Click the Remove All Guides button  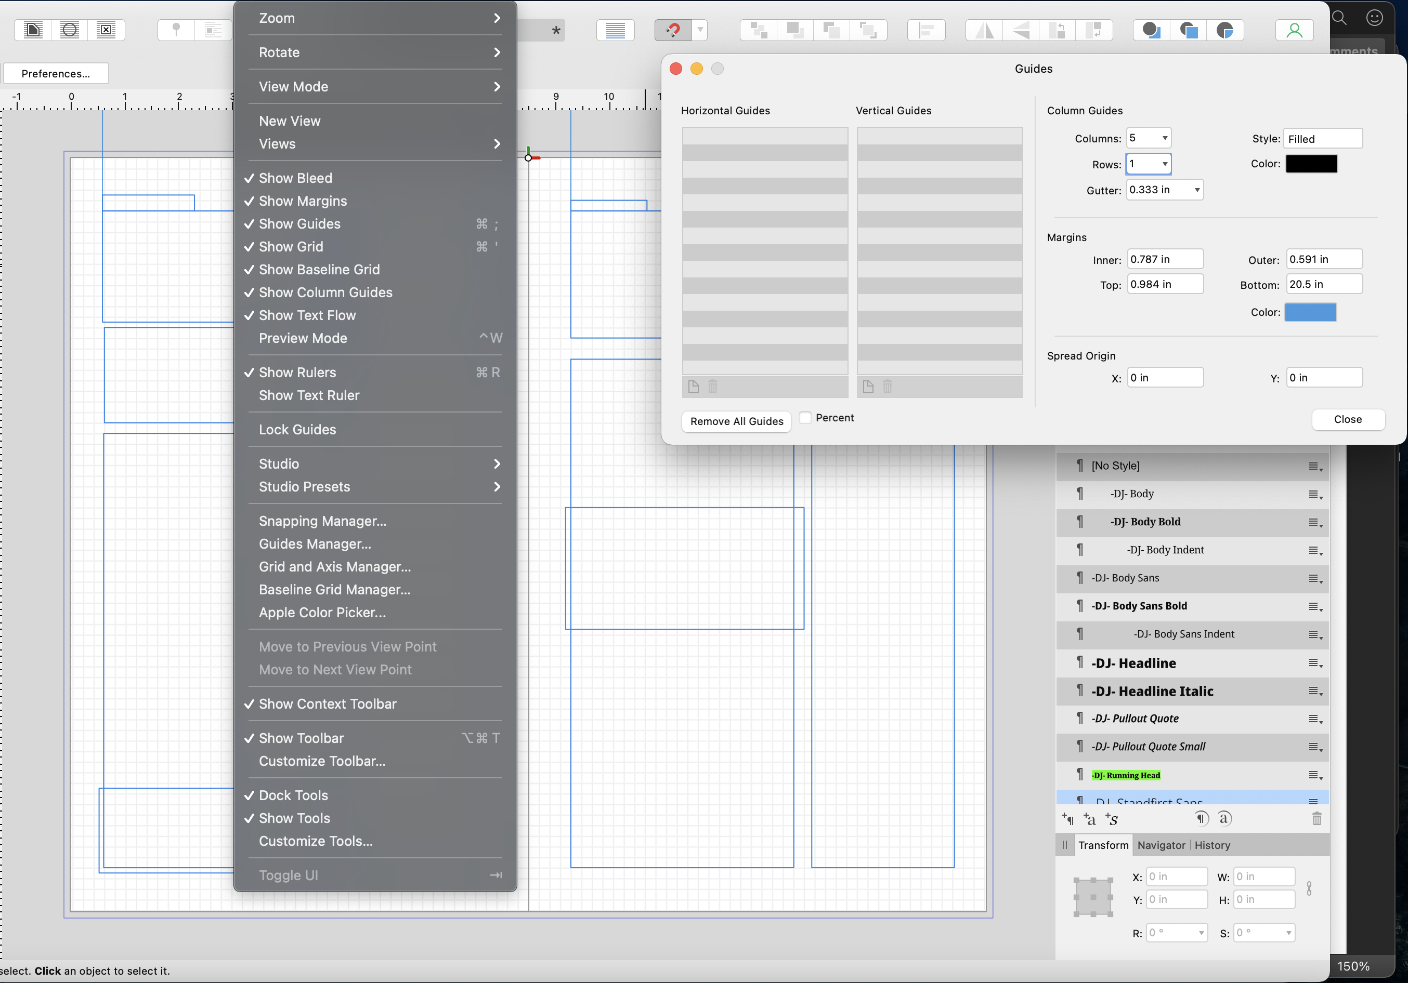[736, 422]
